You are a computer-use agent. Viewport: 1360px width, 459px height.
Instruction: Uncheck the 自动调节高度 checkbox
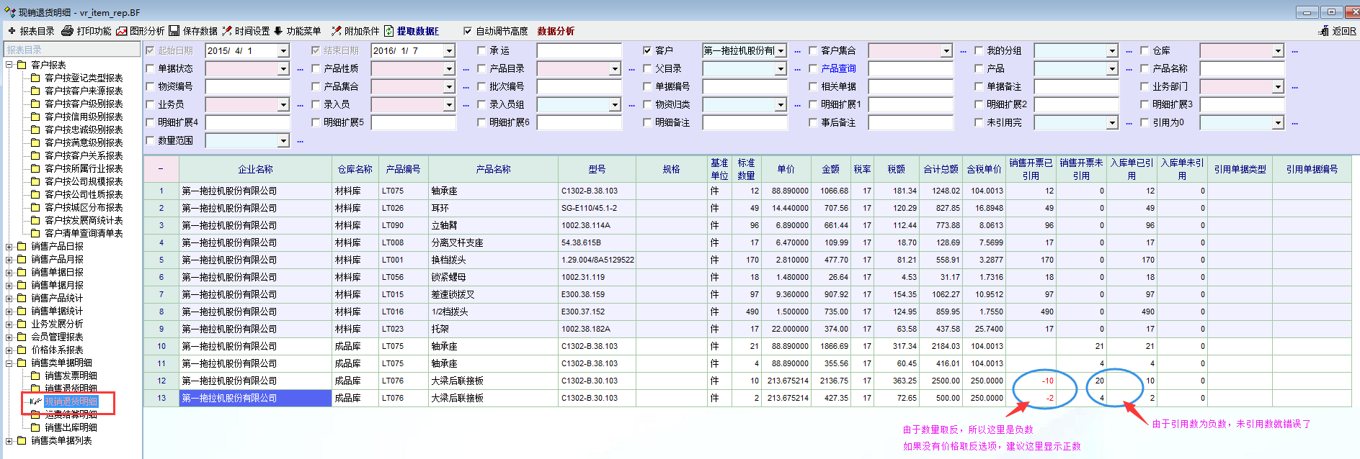(468, 31)
